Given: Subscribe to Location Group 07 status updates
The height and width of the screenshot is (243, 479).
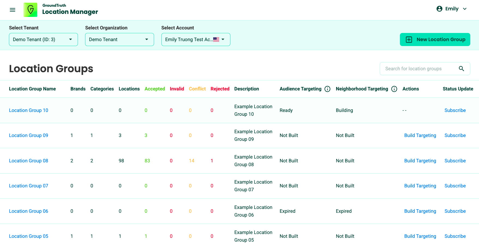Looking at the screenshot, I should pos(455,186).
